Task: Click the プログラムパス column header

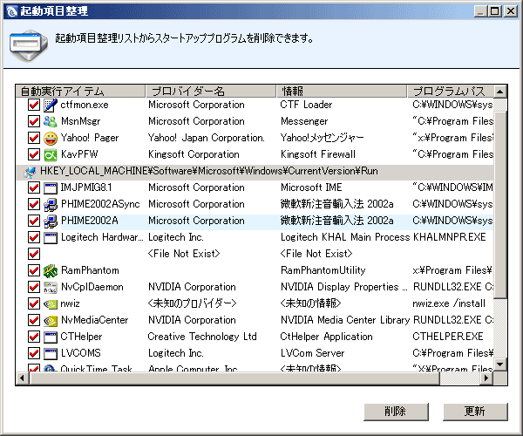Action: pyautogui.click(x=451, y=91)
